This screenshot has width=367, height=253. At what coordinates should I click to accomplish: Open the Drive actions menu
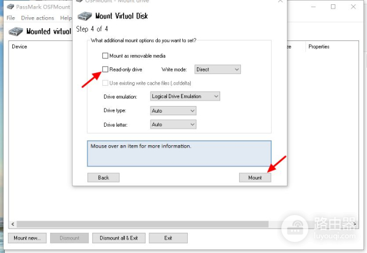(x=37, y=18)
